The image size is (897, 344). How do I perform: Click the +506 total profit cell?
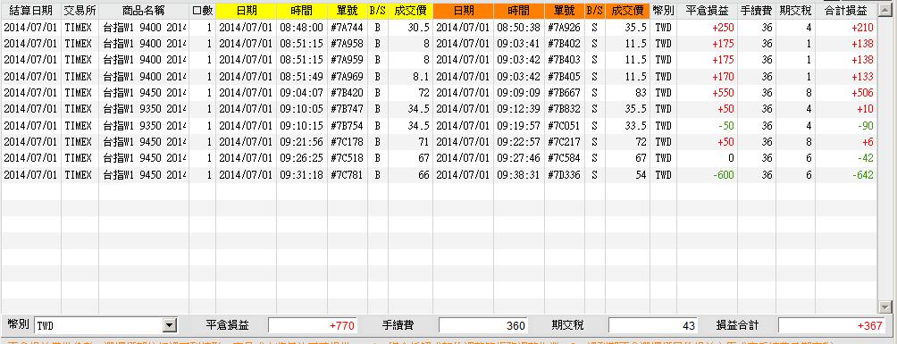coord(863,92)
